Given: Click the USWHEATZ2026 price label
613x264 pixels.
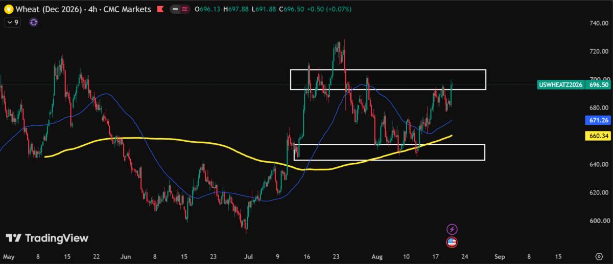Looking at the screenshot, I should pos(561,85).
